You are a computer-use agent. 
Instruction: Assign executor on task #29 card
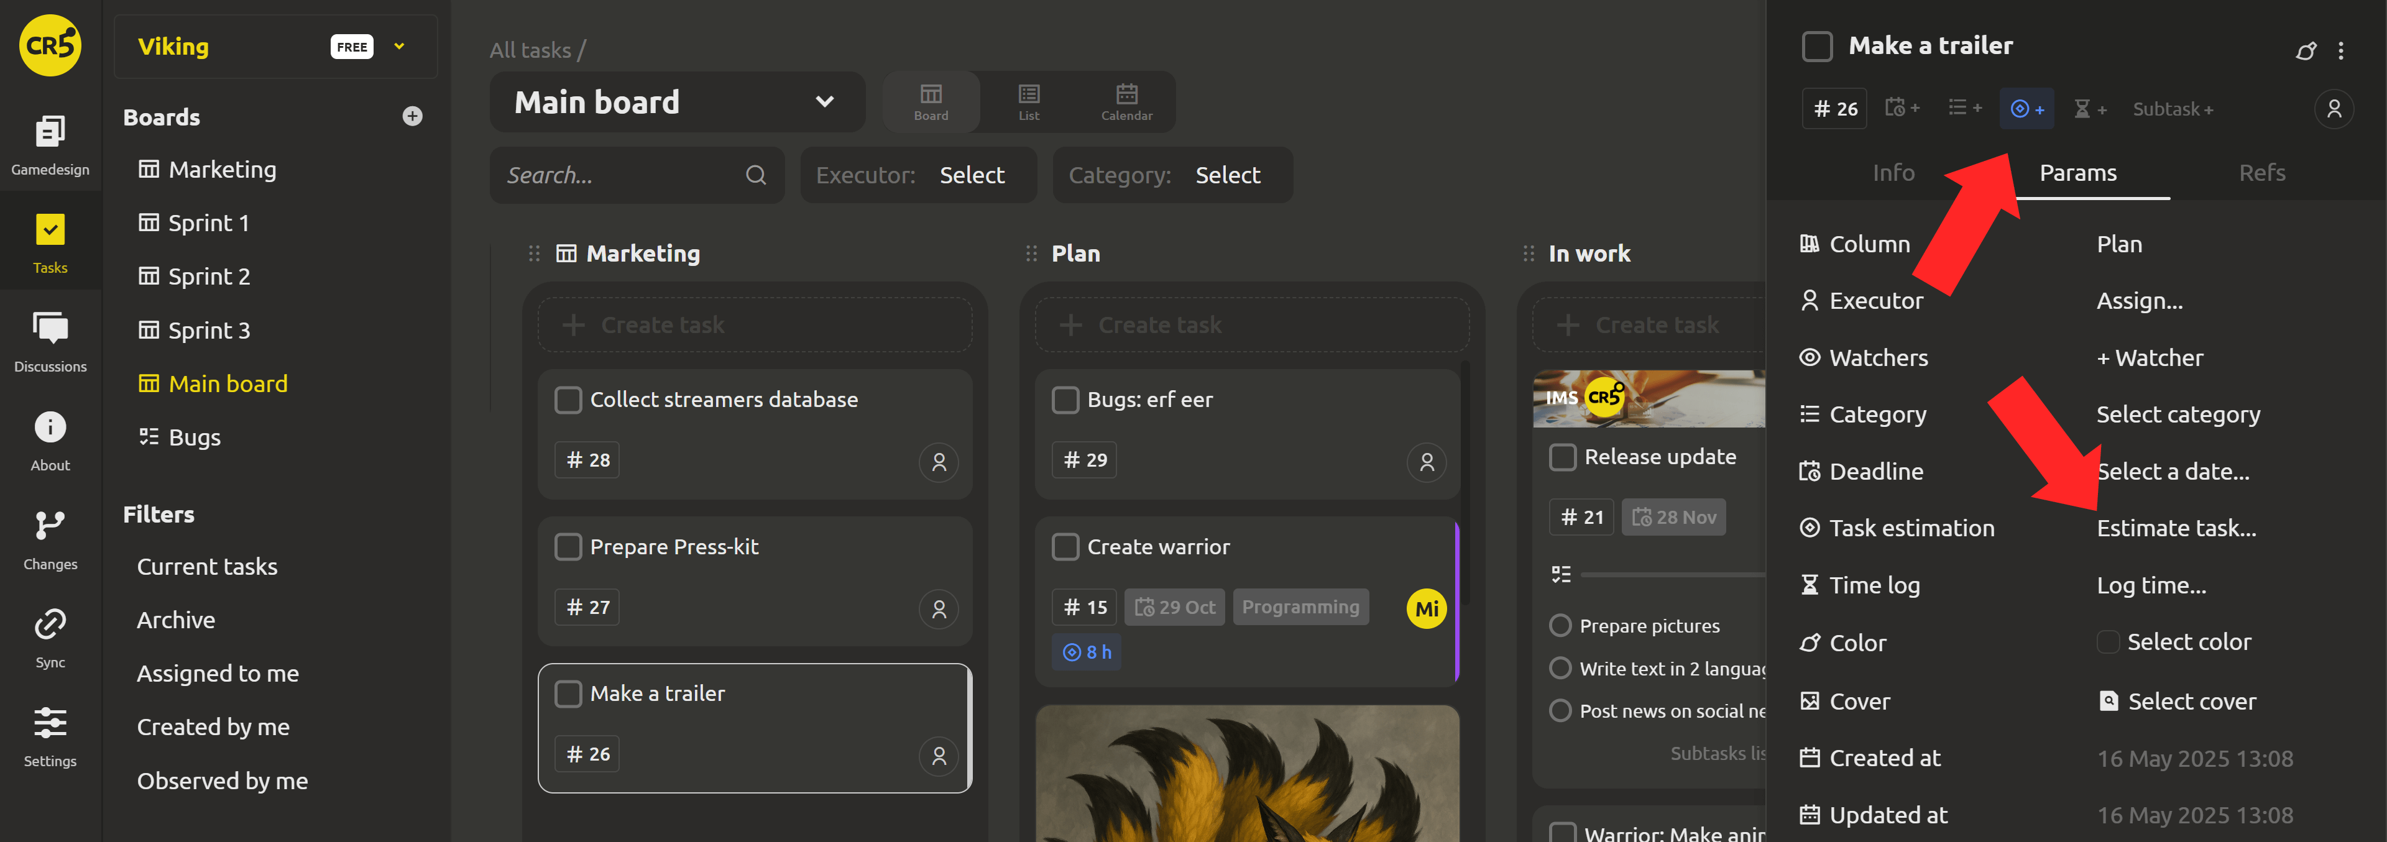click(x=1427, y=461)
